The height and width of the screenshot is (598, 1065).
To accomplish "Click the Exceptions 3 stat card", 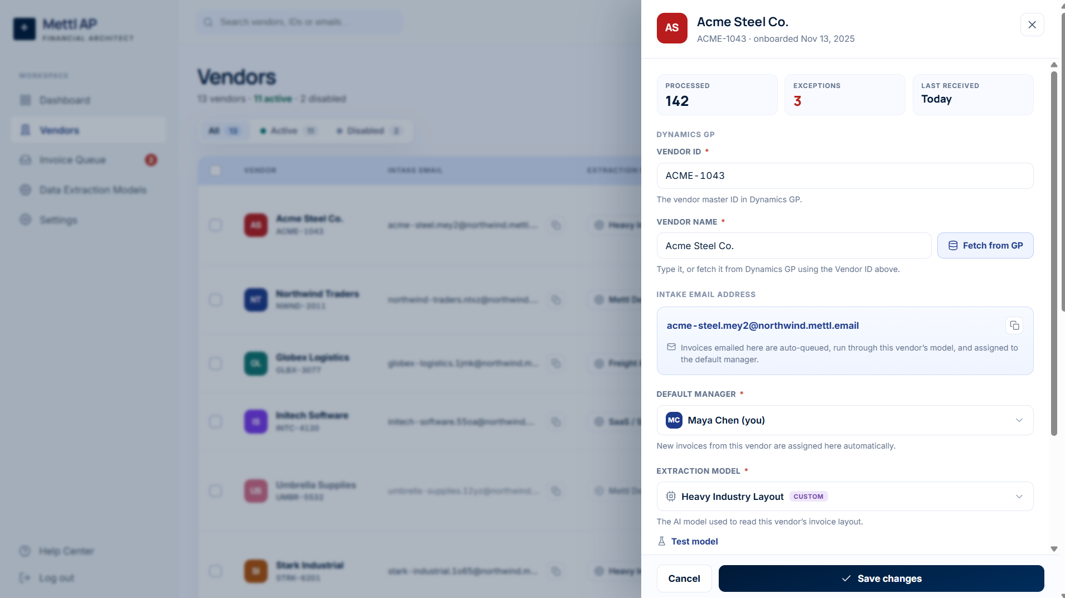I will coord(845,95).
